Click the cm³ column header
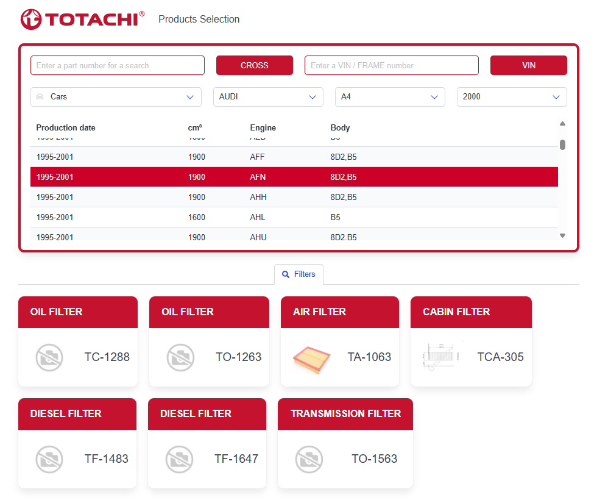The width and height of the screenshot is (597, 500). pyautogui.click(x=195, y=127)
